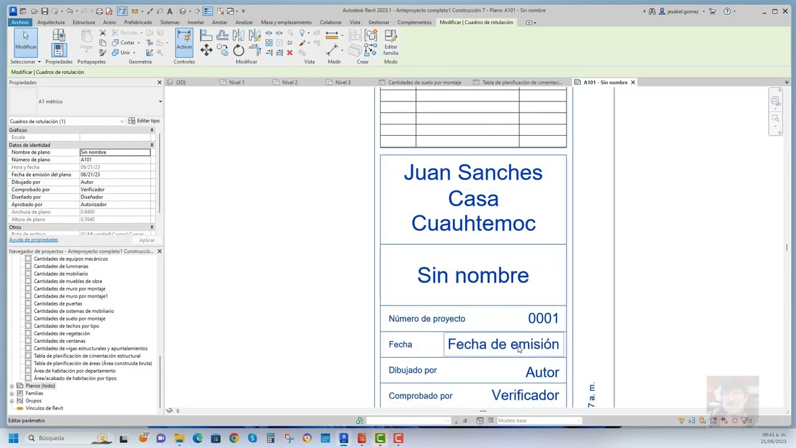Screen dimensions: 796x448
Task: Click the Copy tool icon beside Move
Action: pyautogui.click(x=223, y=51)
